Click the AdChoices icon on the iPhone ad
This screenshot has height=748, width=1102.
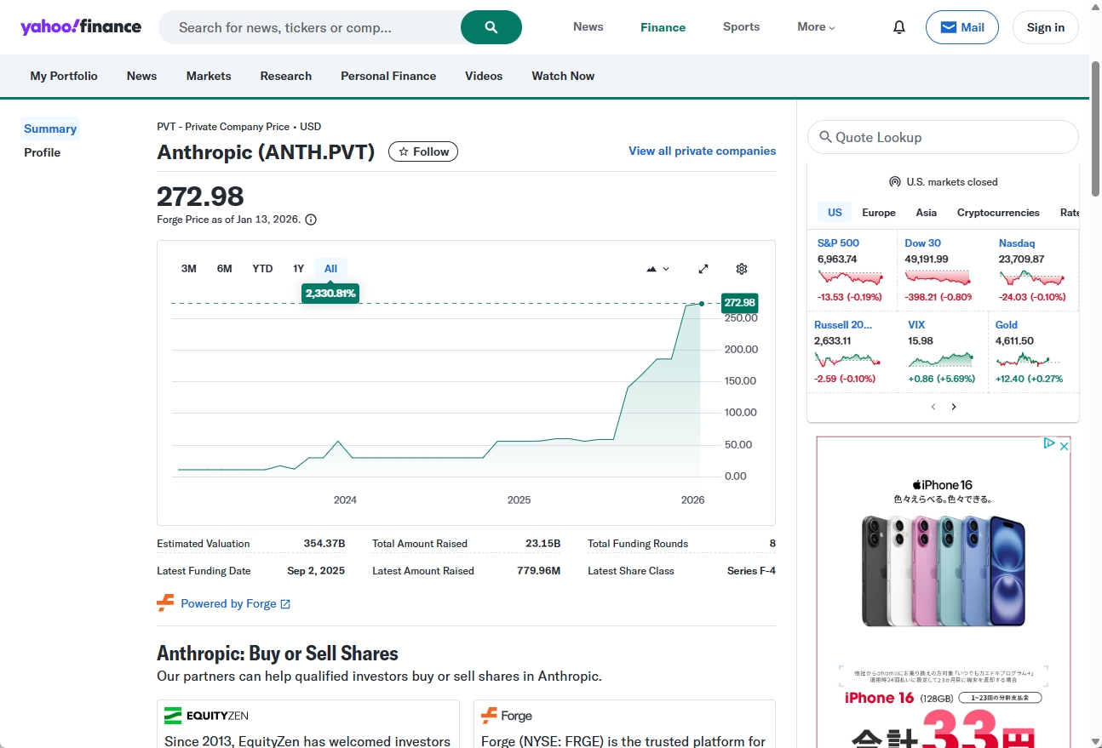[1050, 443]
